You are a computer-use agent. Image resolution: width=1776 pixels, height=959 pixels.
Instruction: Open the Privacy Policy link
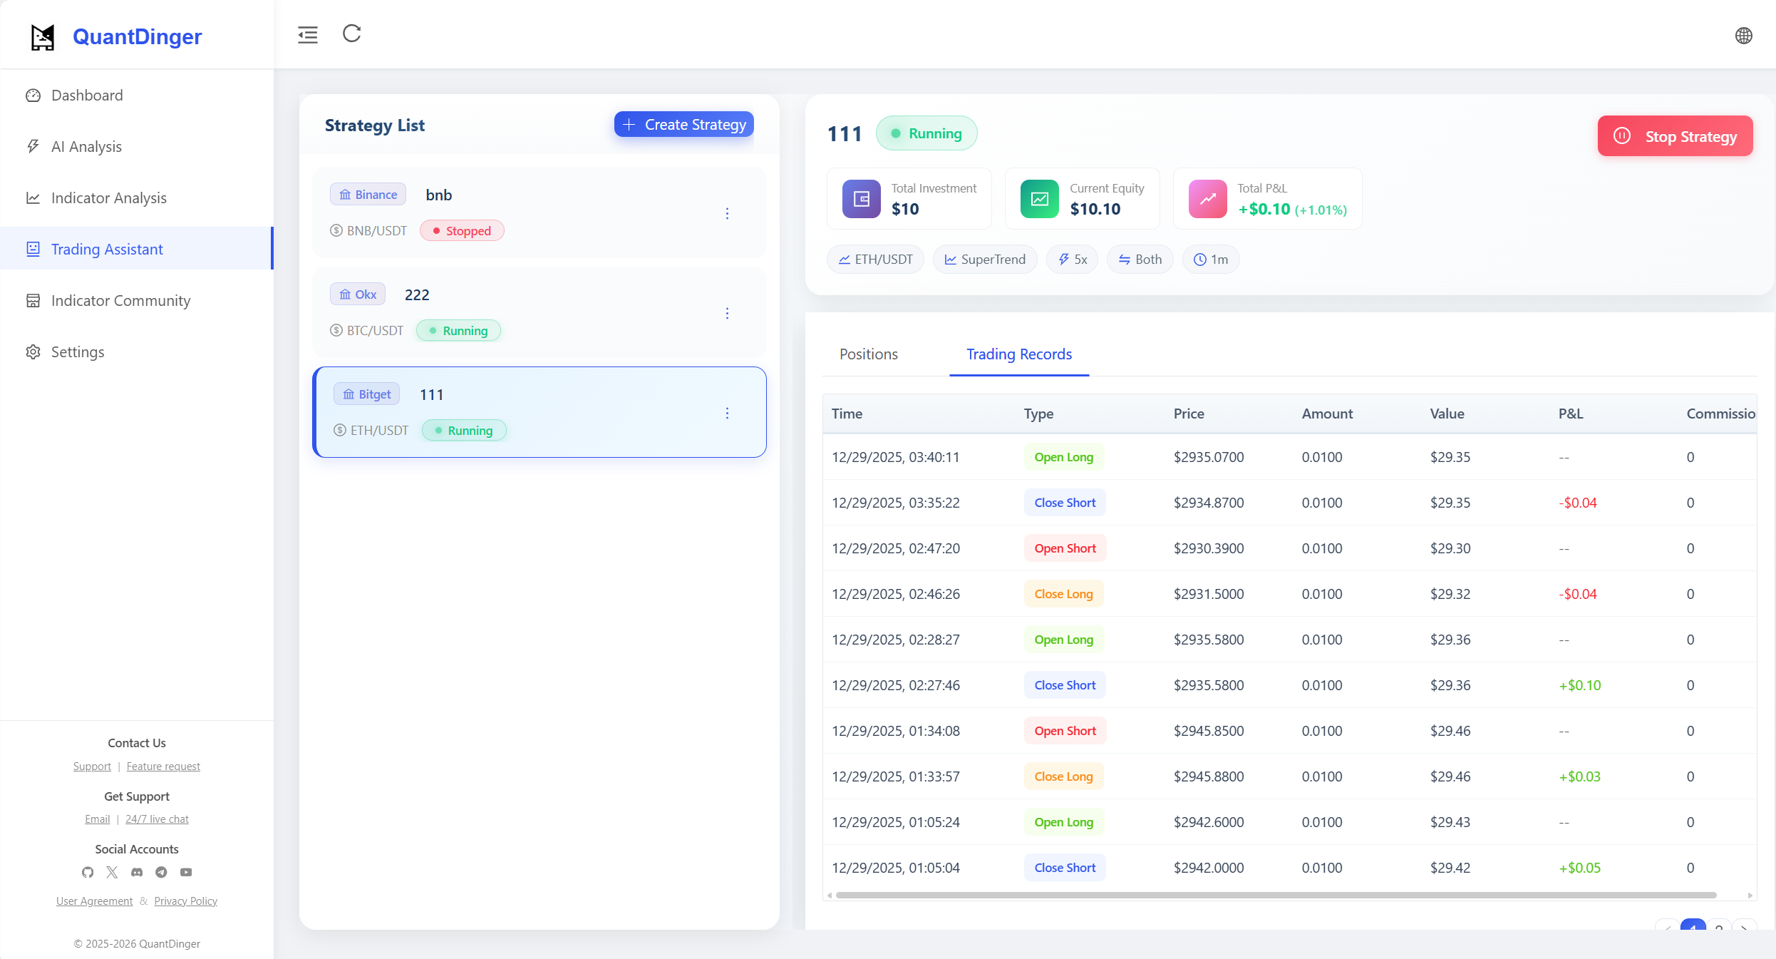coord(185,901)
